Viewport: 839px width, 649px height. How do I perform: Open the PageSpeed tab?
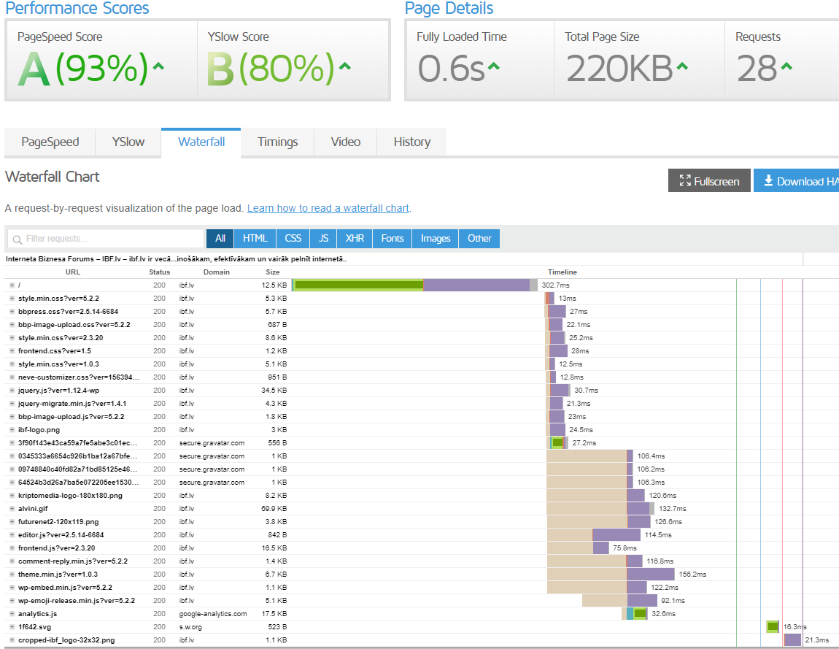(x=50, y=142)
